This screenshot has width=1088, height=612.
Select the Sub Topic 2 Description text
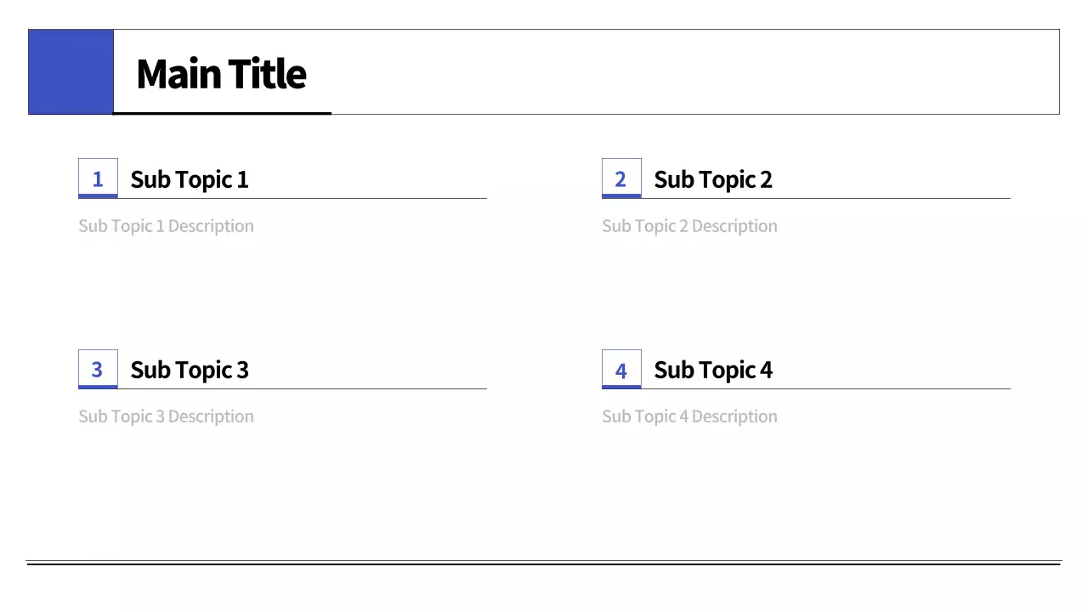click(689, 226)
